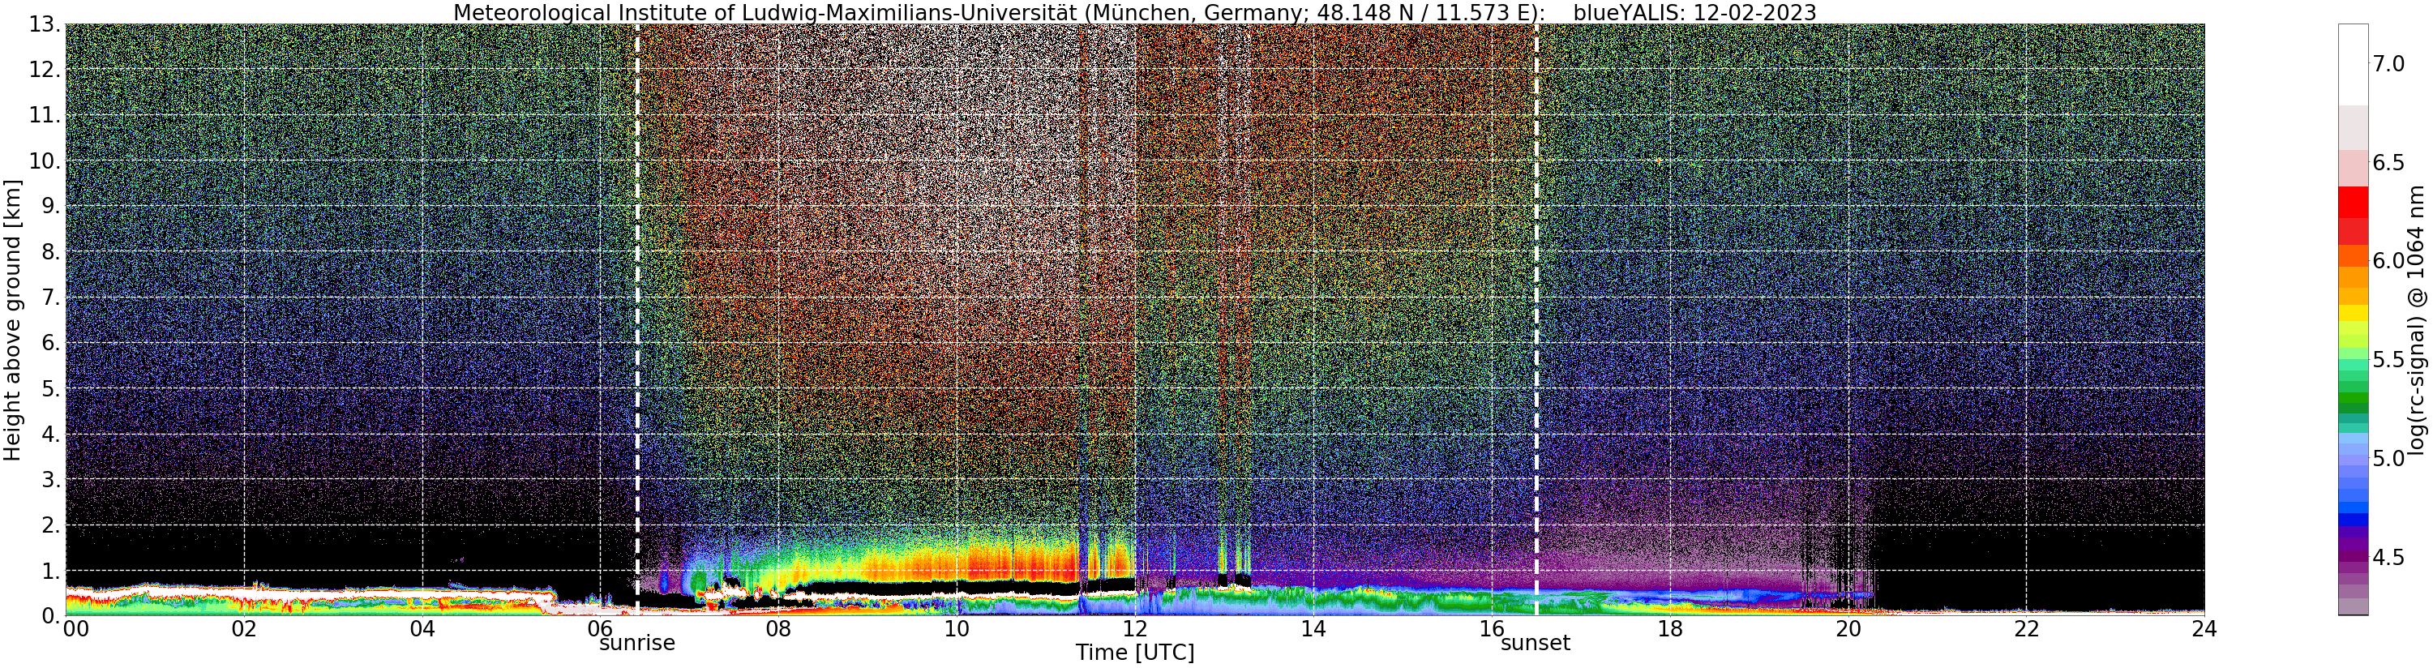Click the colorbar tick label '4.5'

(x=2388, y=558)
